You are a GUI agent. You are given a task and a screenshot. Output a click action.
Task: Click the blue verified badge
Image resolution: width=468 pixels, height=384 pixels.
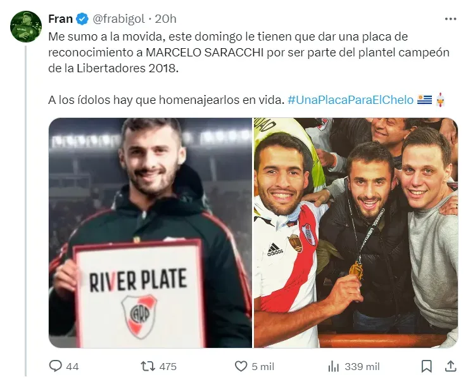pyautogui.click(x=82, y=19)
